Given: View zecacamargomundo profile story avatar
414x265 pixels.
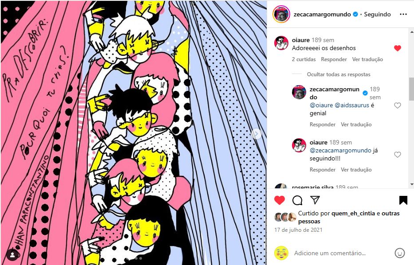Looking at the screenshot, I should (281, 14).
